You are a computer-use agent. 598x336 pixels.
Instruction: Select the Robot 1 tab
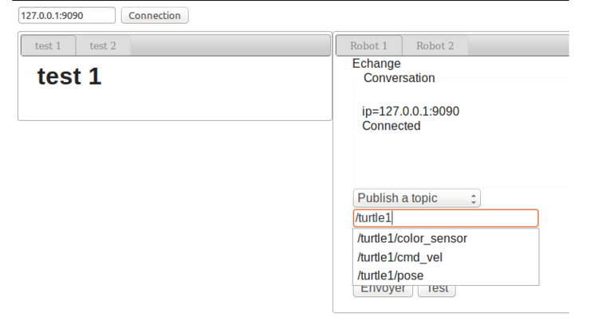click(368, 45)
